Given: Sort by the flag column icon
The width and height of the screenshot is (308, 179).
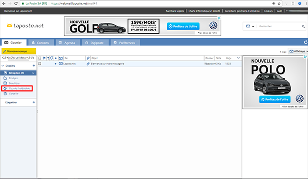Looking at the screenshot, I should tap(44, 58).
